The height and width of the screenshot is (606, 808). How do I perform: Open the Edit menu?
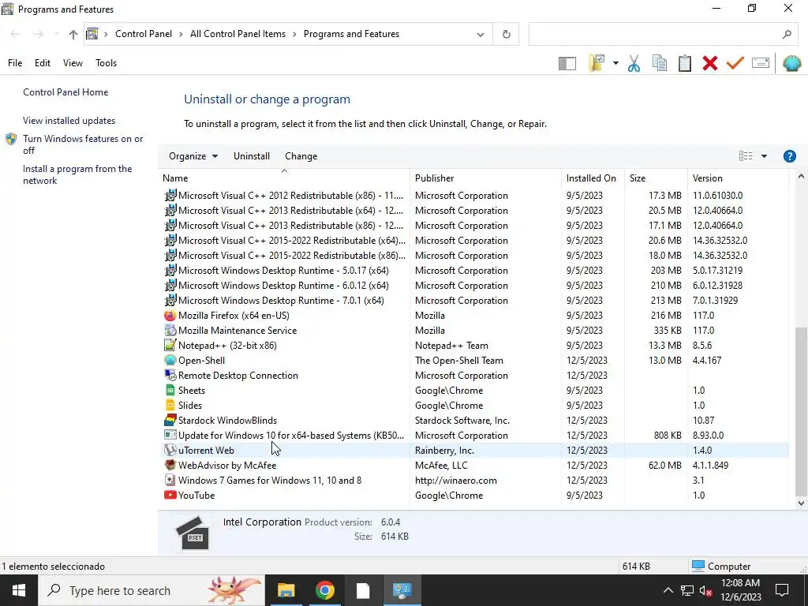[43, 63]
